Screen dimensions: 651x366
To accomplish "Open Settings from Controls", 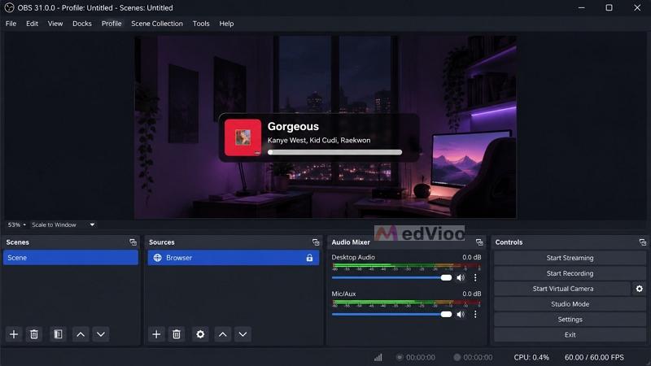I will (570, 319).
